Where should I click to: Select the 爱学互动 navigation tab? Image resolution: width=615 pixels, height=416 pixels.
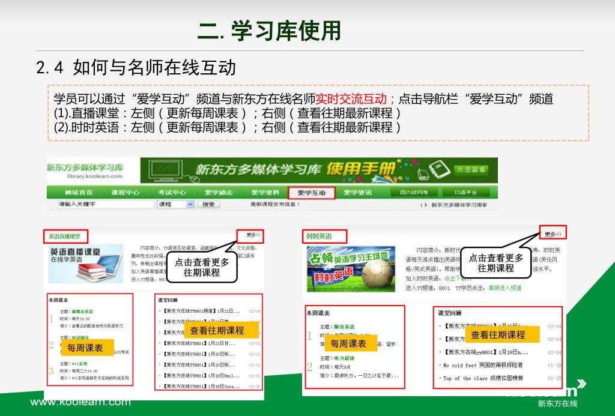312,193
